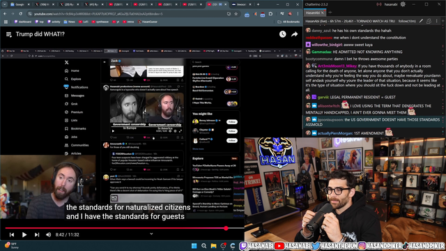Click the X logo in the video
The height and width of the screenshot is (251, 446).
tap(67, 62)
